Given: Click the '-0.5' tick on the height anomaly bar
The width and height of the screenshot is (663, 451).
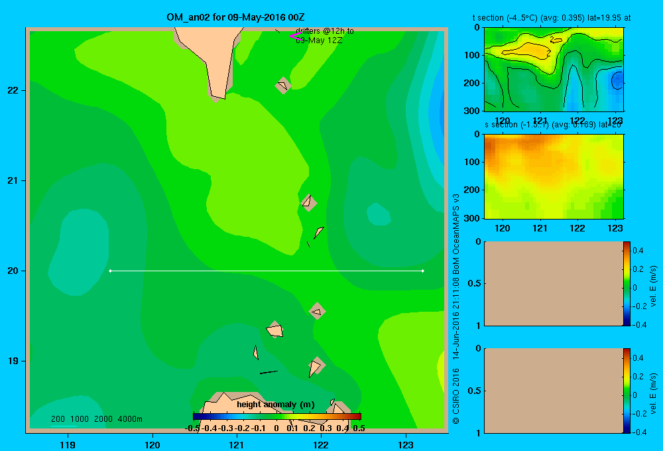Looking at the screenshot, I should pos(192,428).
